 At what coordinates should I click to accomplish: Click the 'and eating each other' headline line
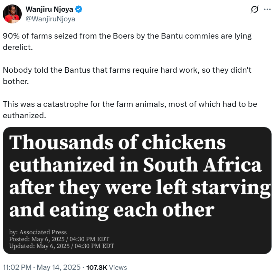[112, 210]
